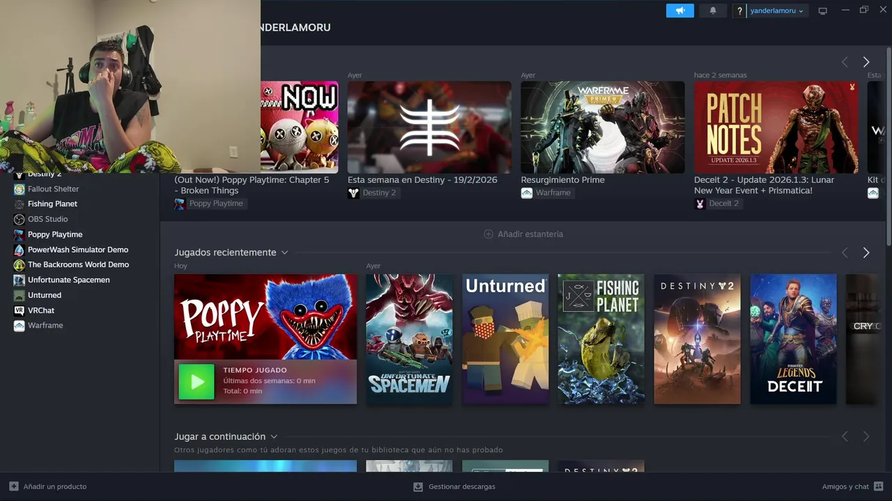The width and height of the screenshot is (892, 501).
Task: Click the announcements megaphone button
Action: 679,10
